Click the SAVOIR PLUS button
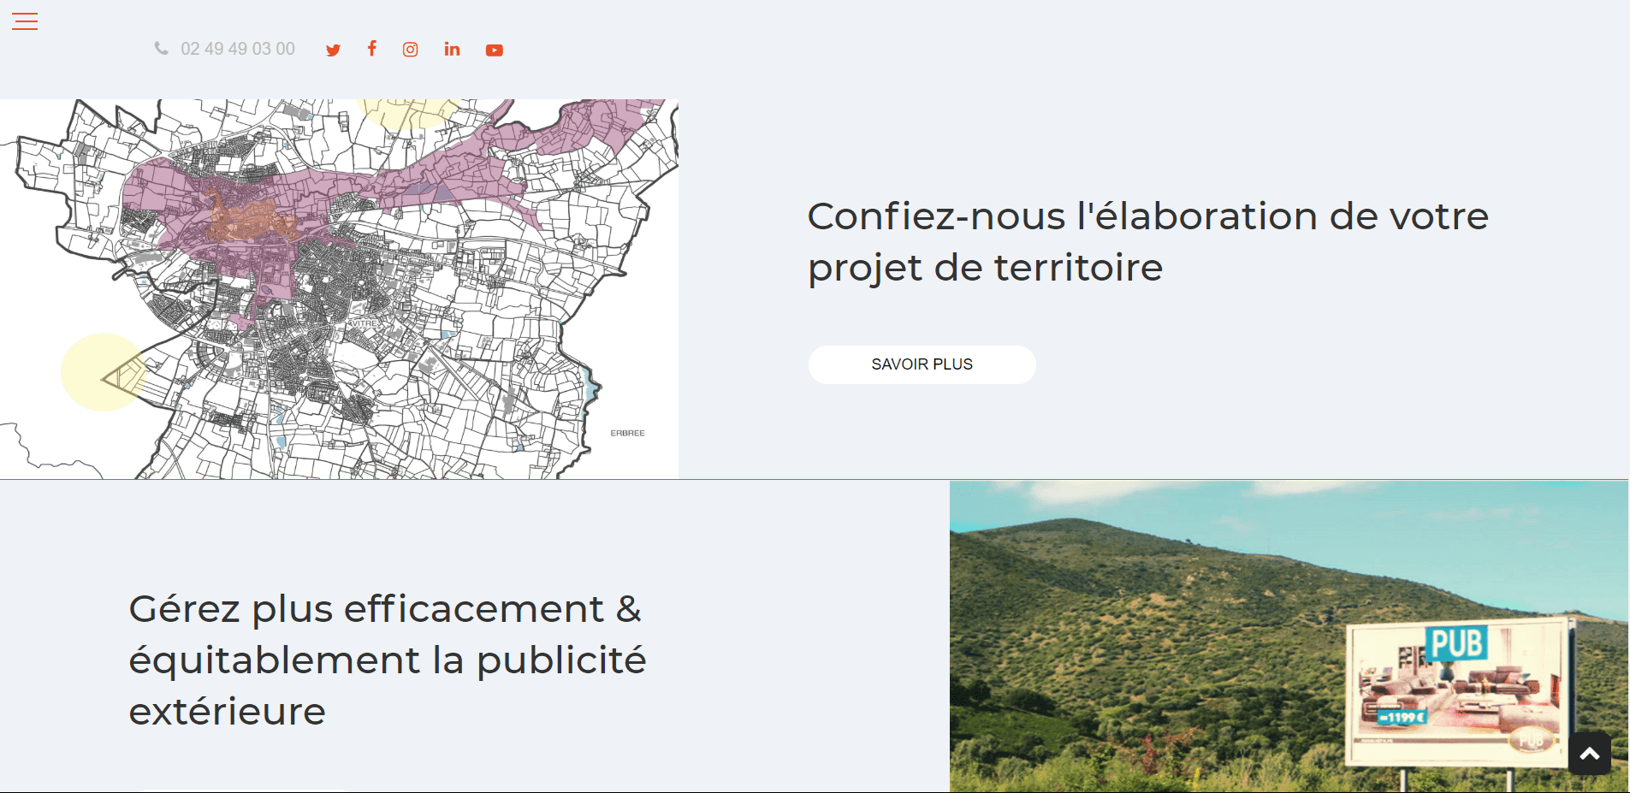The width and height of the screenshot is (1630, 793). coord(922,364)
